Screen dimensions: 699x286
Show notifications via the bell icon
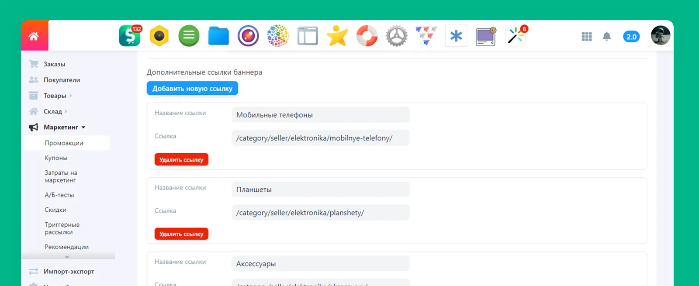[x=606, y=37]
